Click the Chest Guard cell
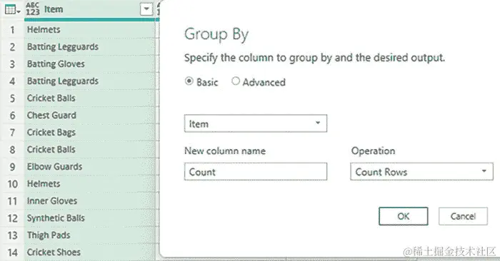 click(x=89, y=116)
